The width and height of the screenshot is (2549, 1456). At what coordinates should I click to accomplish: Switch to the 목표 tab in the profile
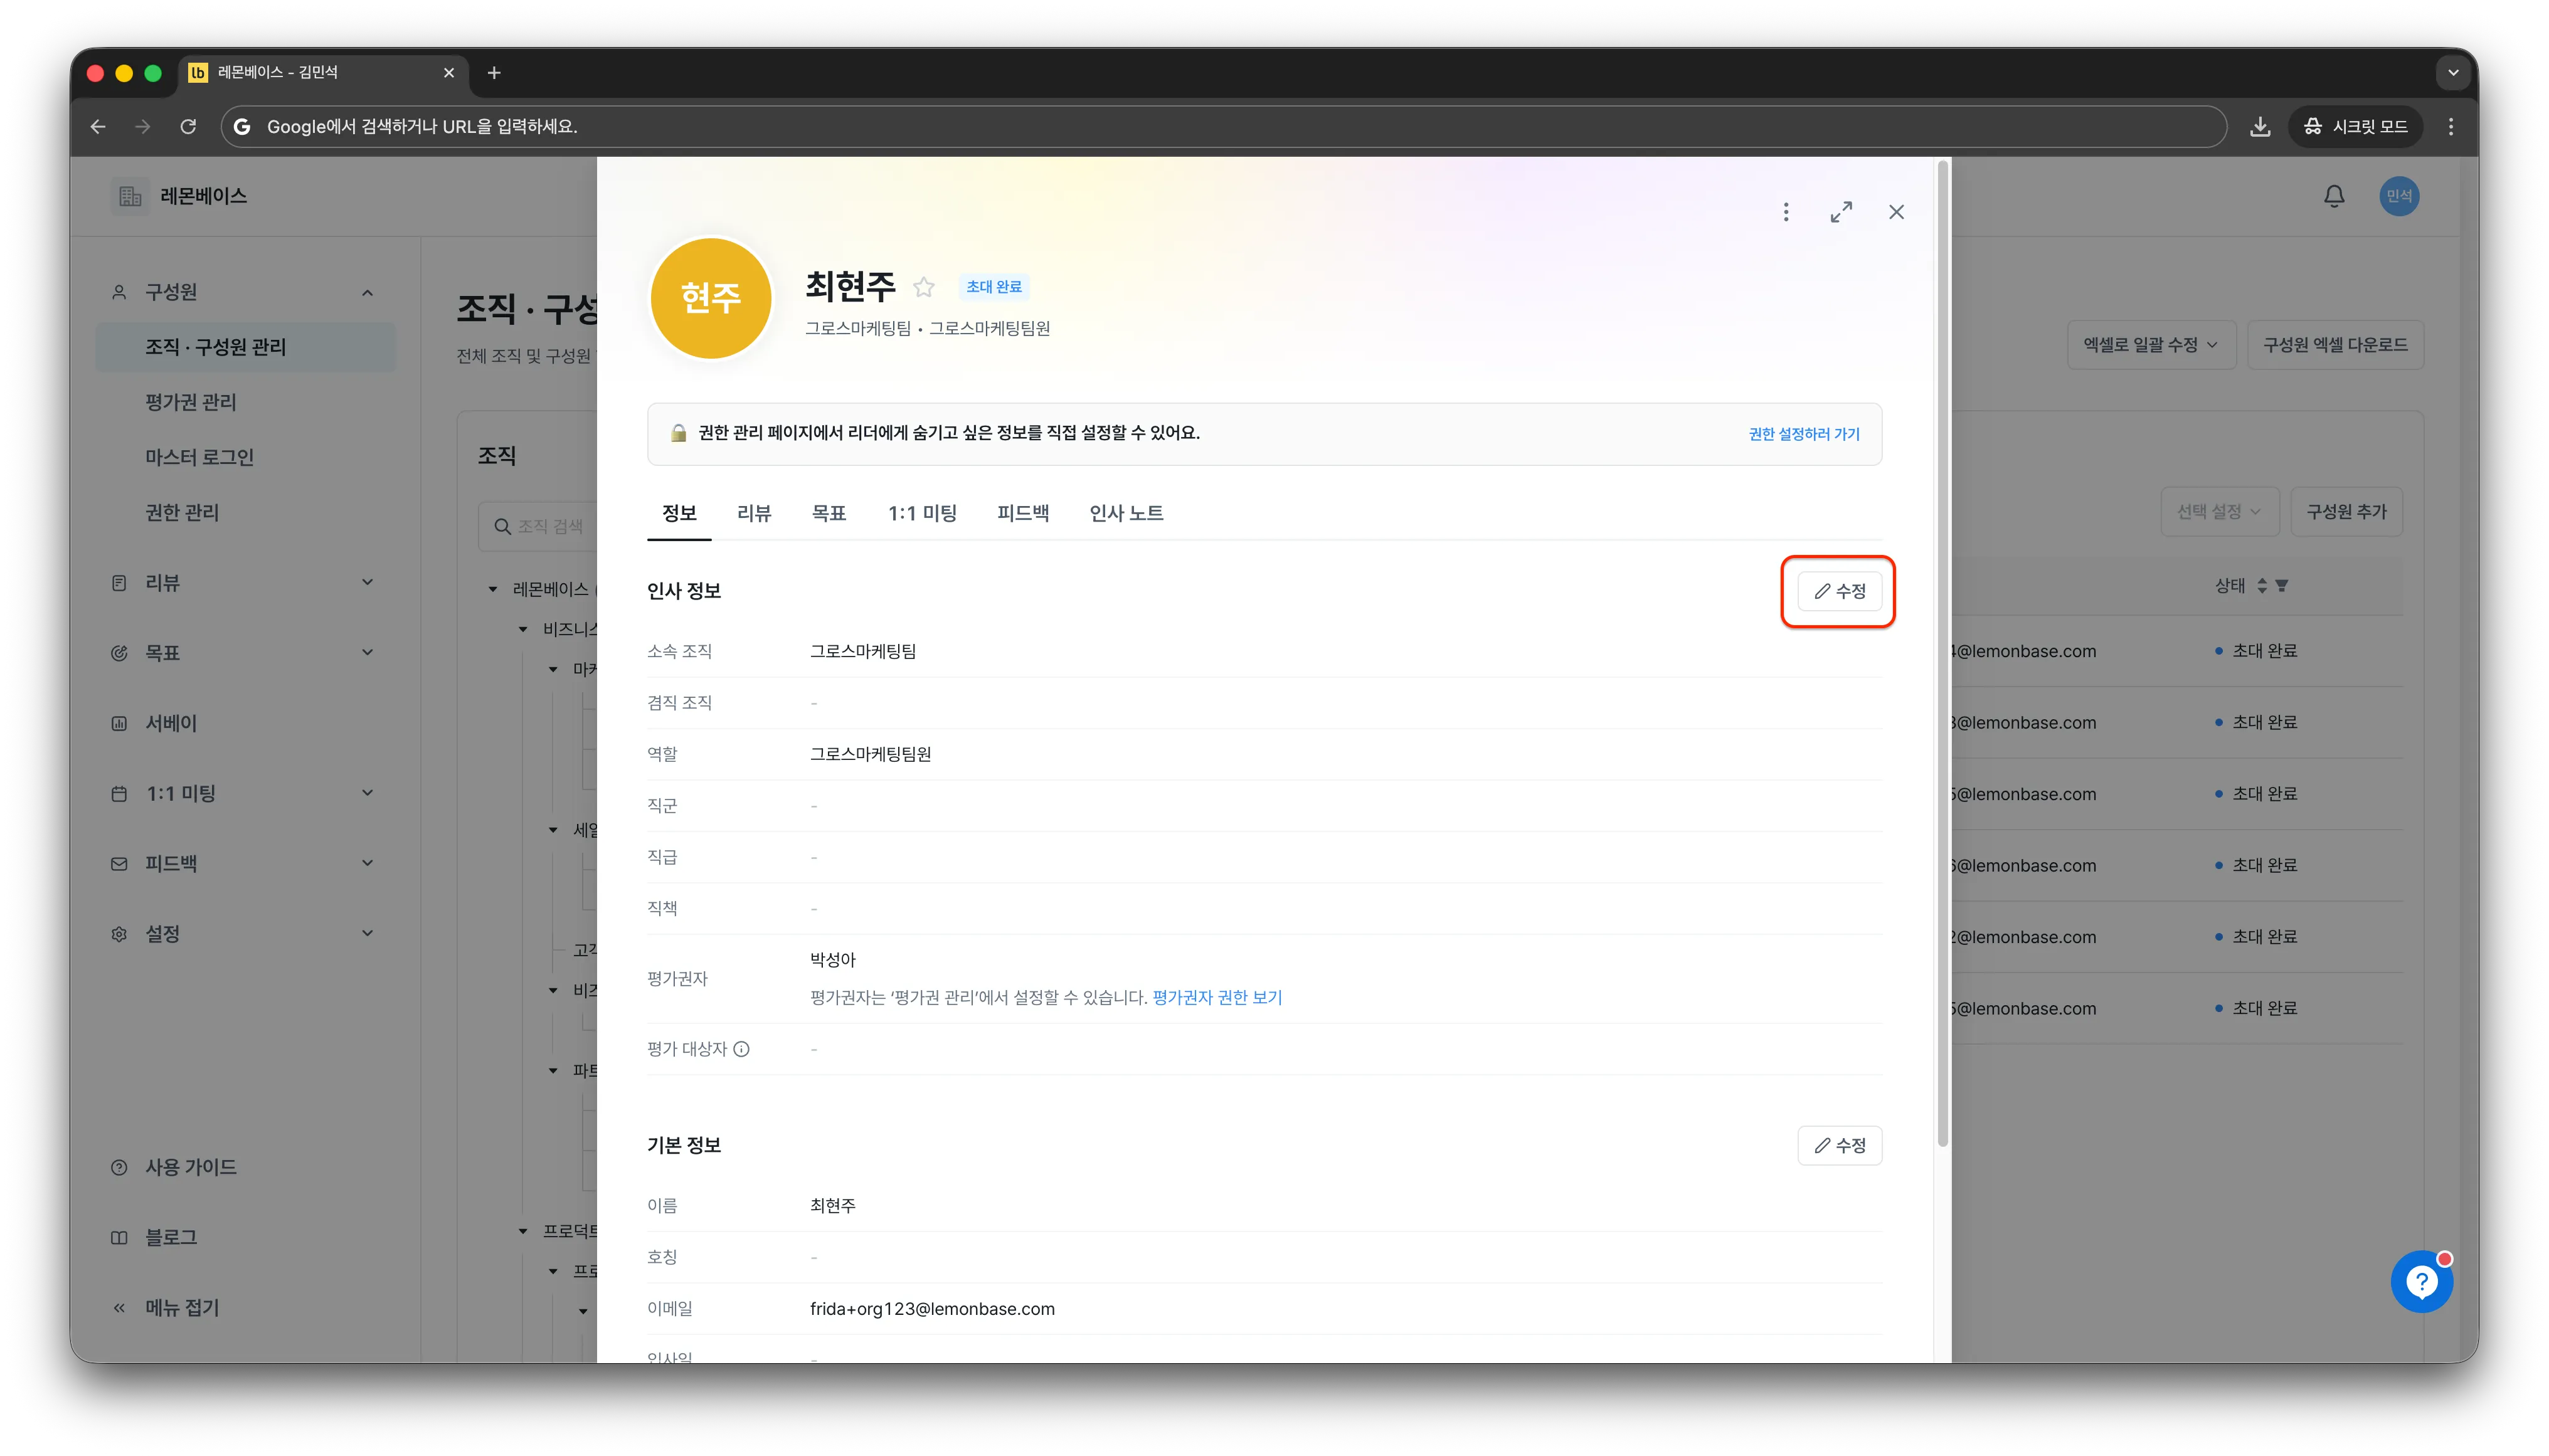(828, 513)
